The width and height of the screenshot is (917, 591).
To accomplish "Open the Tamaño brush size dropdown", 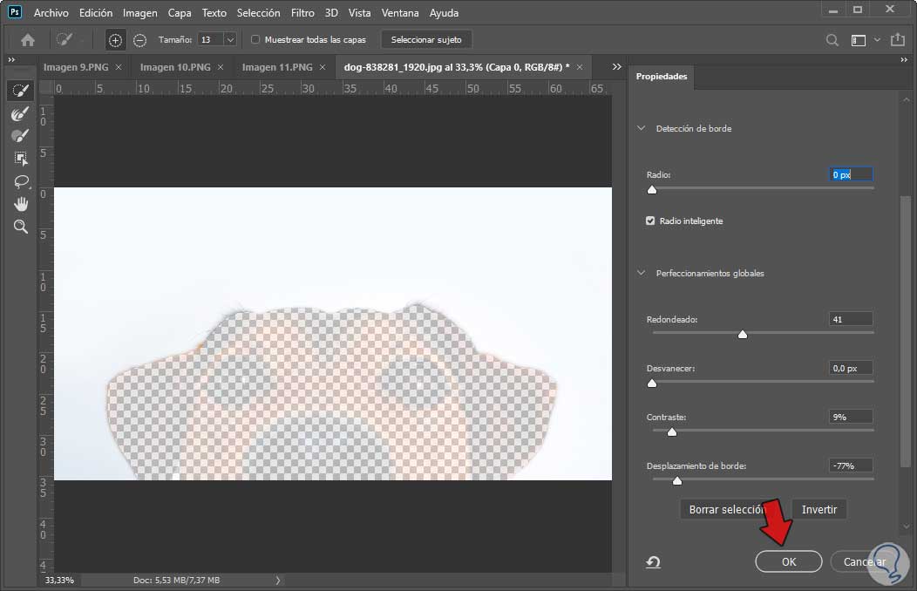I will [x=230, y=40].
